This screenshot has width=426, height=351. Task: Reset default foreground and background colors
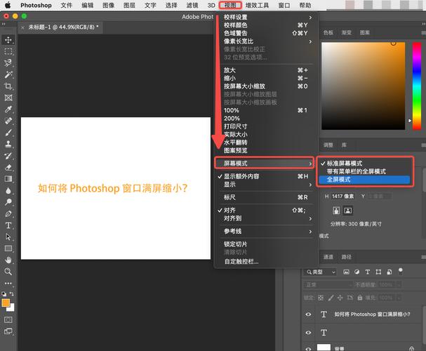[4, 293]
